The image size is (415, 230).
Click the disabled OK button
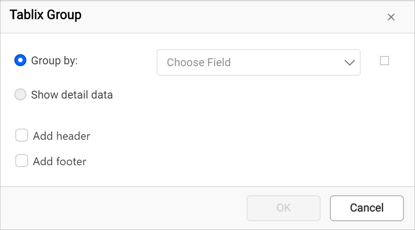(x=284, y=208)
